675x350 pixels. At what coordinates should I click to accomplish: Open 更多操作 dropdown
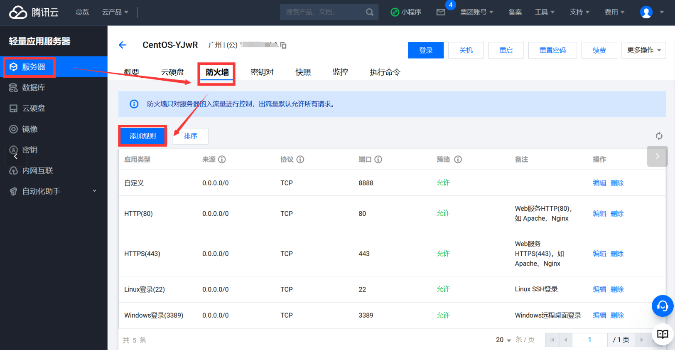644,50
